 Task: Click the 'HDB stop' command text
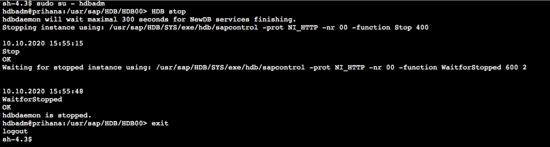click(x=169, y=11)
